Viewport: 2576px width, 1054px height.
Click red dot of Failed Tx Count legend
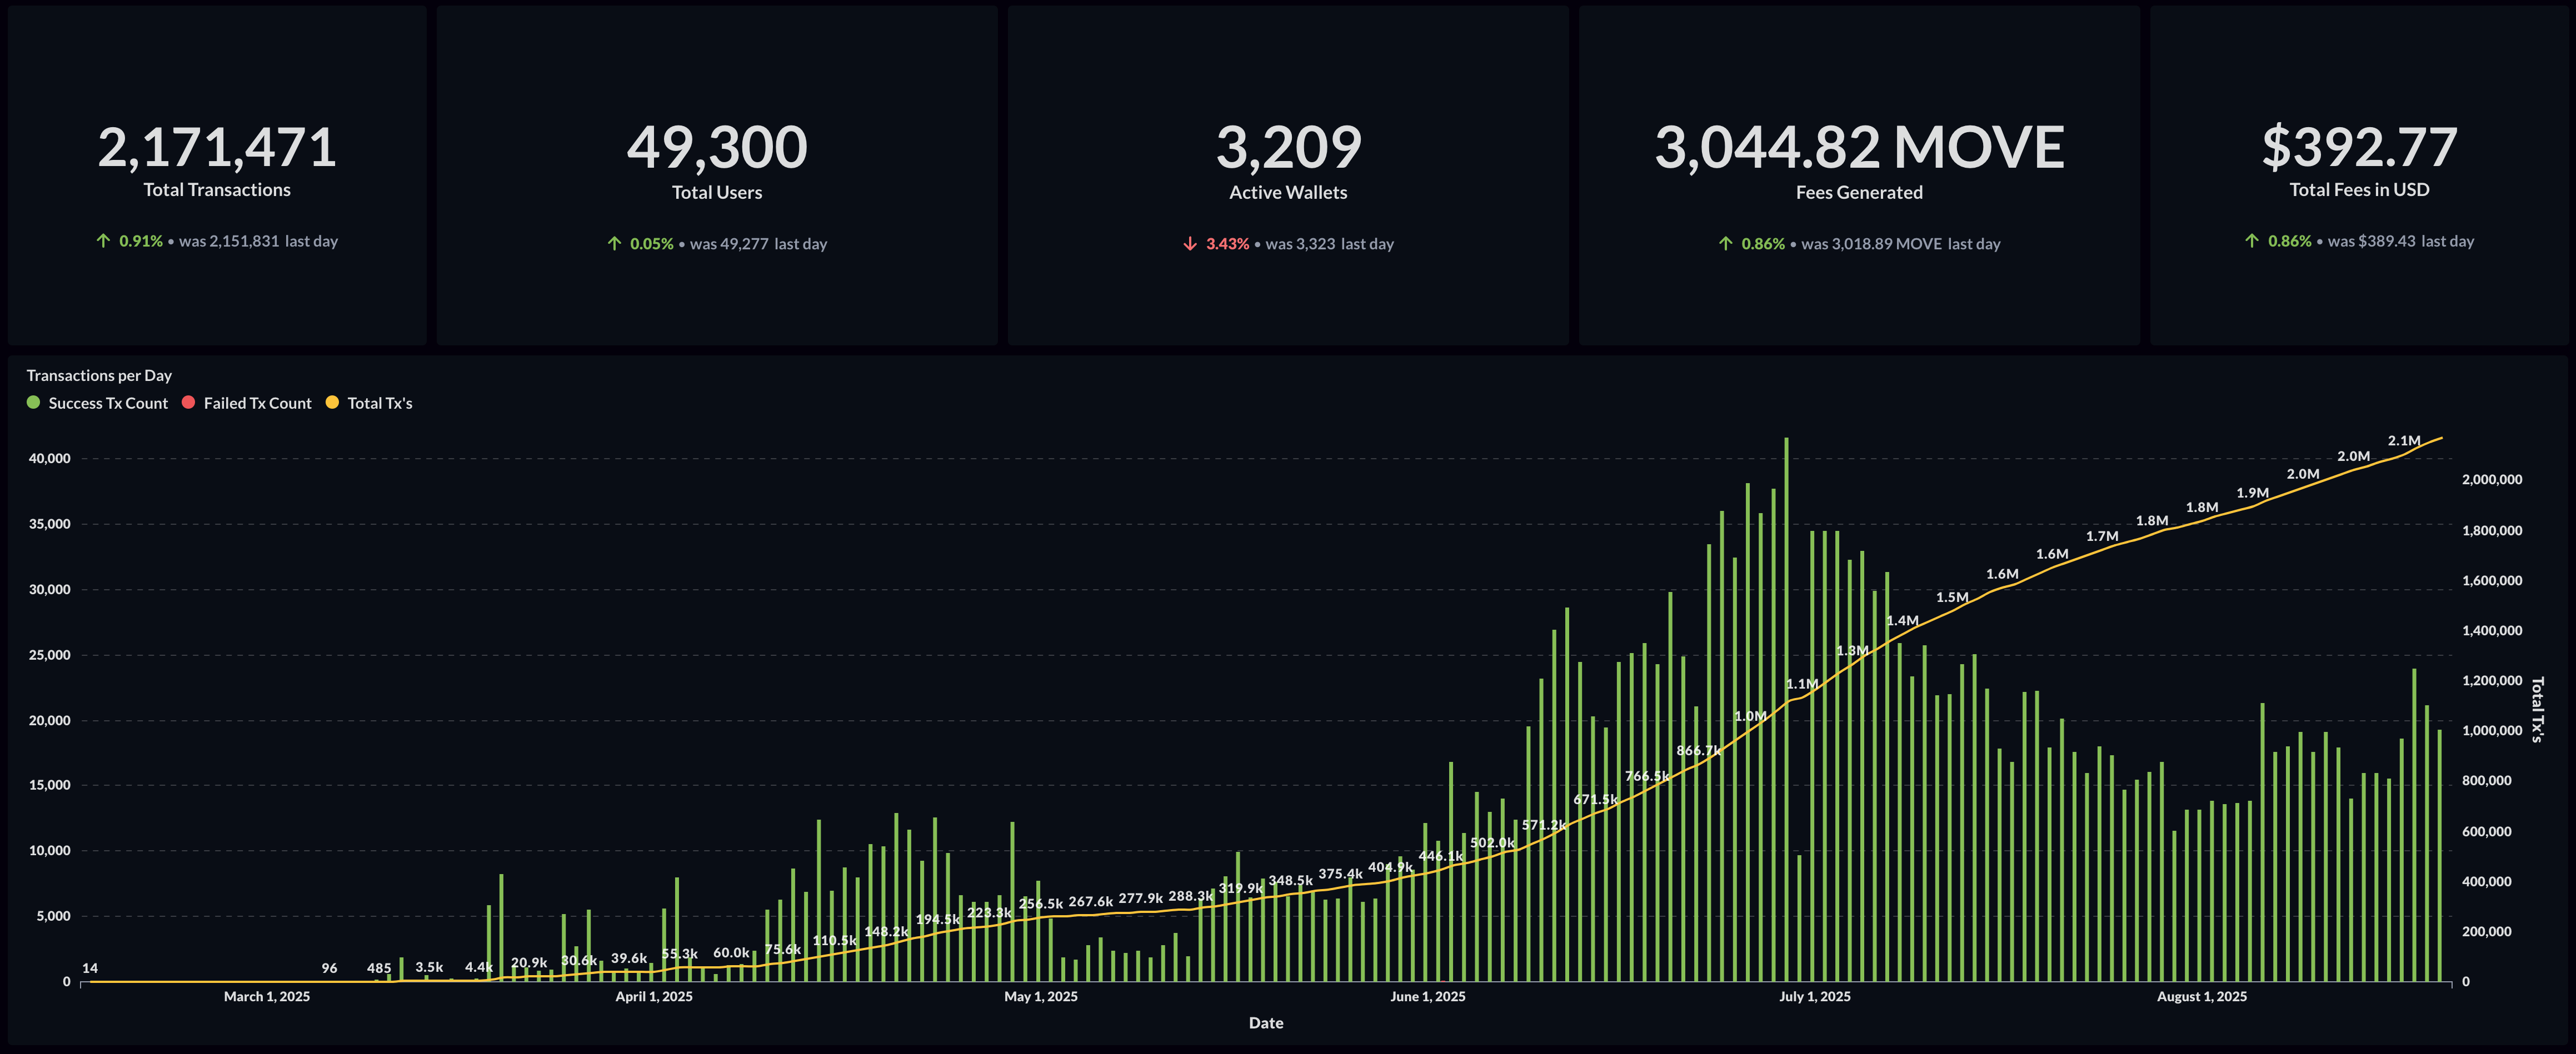[188, 403]
